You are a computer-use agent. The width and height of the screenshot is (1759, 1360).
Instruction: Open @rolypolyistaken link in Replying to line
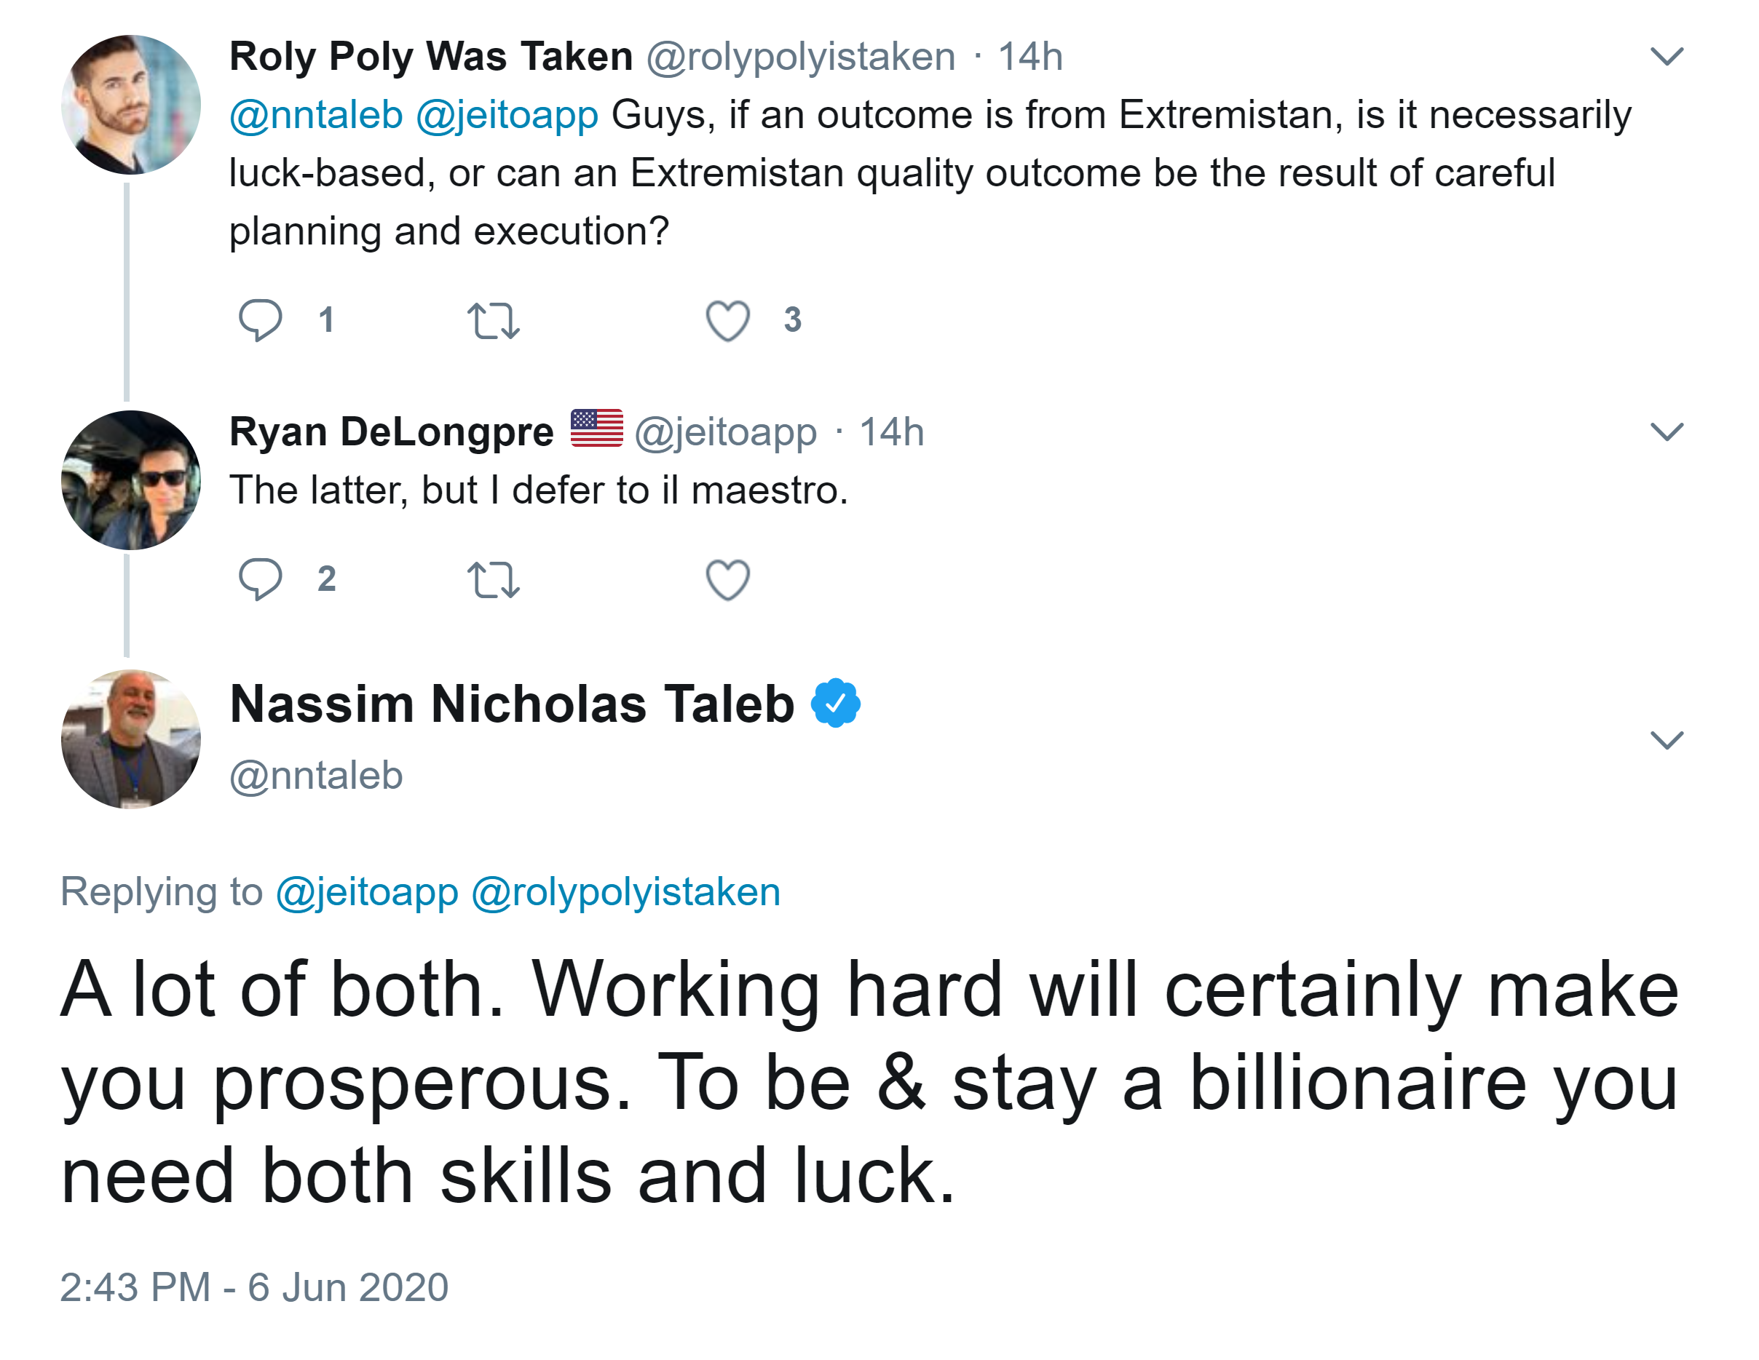(x=626, y=891)
